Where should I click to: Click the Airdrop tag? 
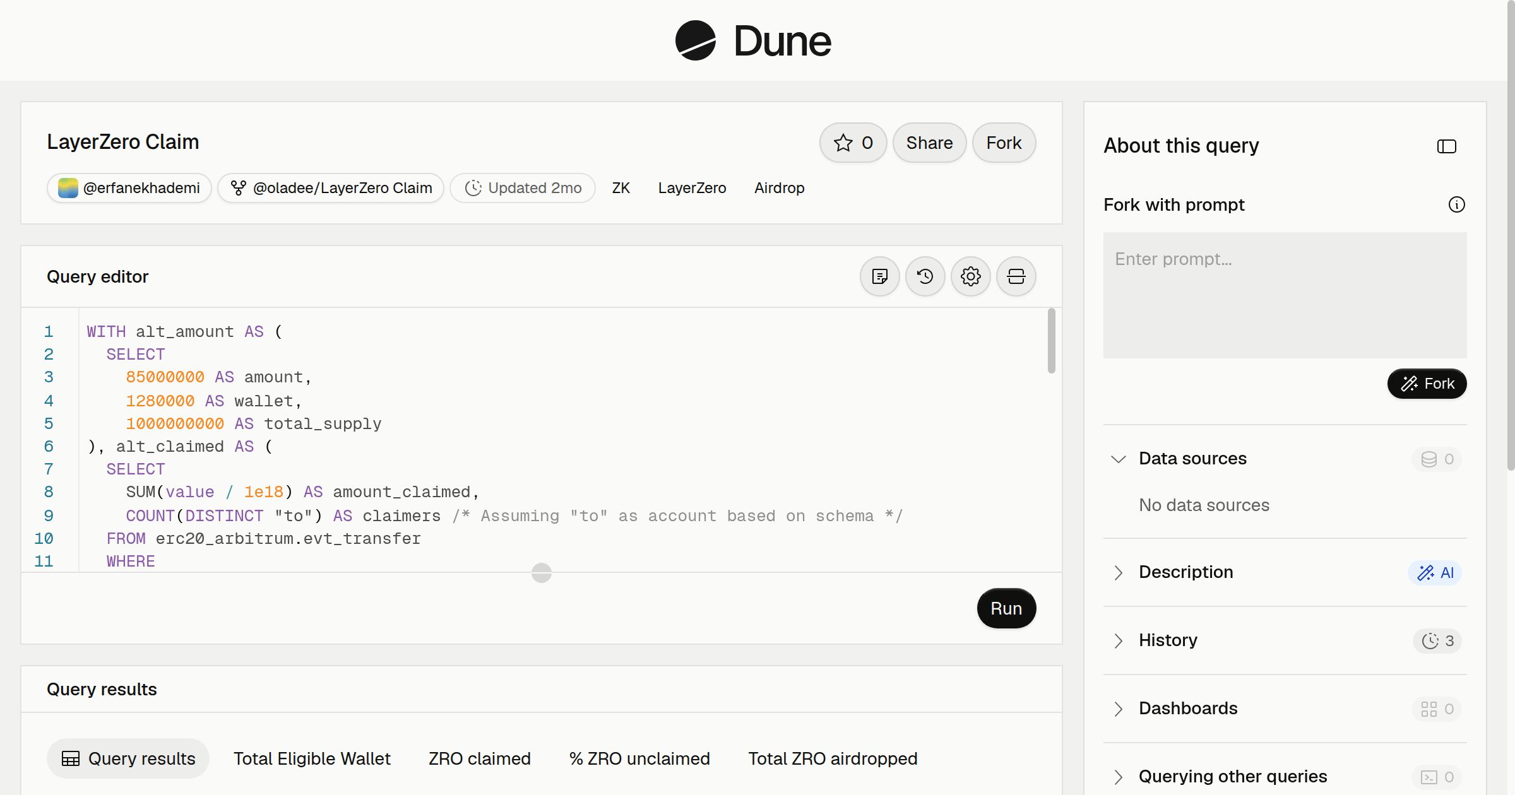(x=780, y=188)
